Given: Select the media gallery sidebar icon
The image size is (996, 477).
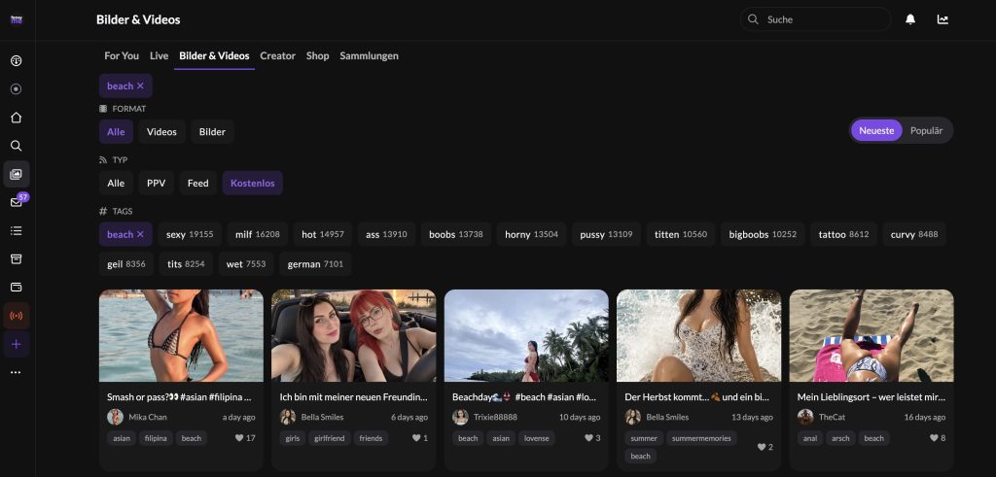Looking at the screenshot, I should tap(17, 174).
